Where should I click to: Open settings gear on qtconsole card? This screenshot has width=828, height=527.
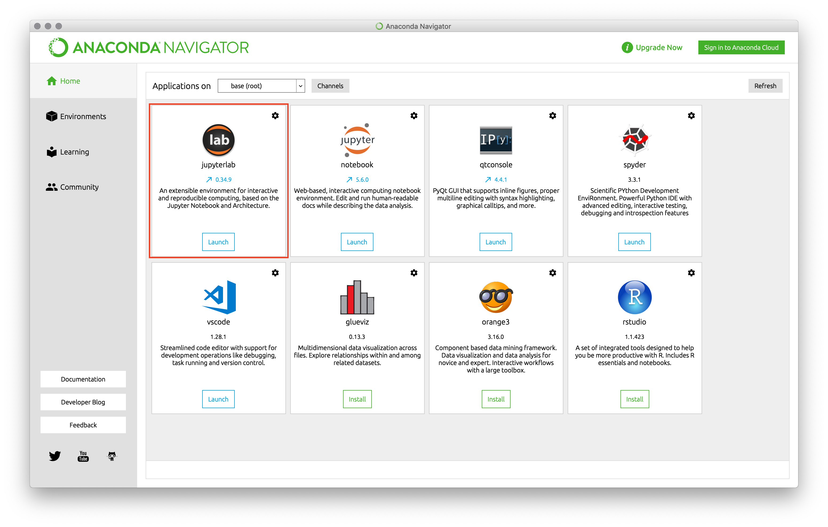tap(552, 116)
